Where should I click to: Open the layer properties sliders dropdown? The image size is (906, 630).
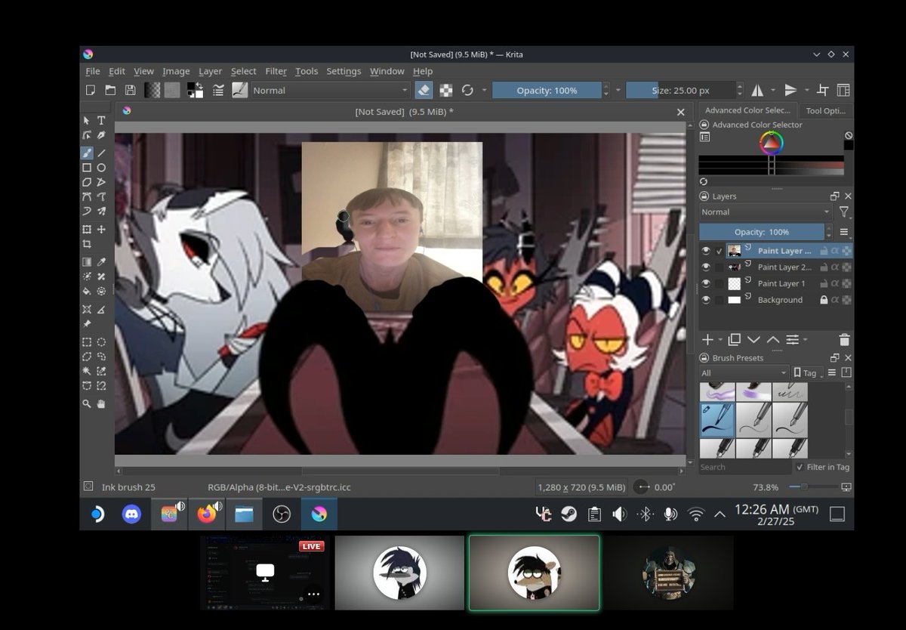[x=796, y=340]
